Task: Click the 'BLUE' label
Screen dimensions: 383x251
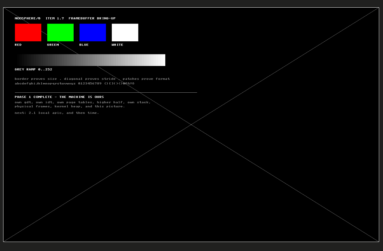Action: click(84, 45)
